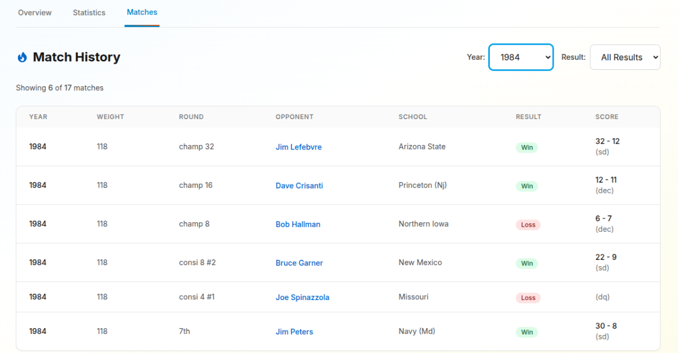The width and height of the screenshot is (678, 353).
Task: Click the 'champ 16' round cell
Action: tap(196, 185)
